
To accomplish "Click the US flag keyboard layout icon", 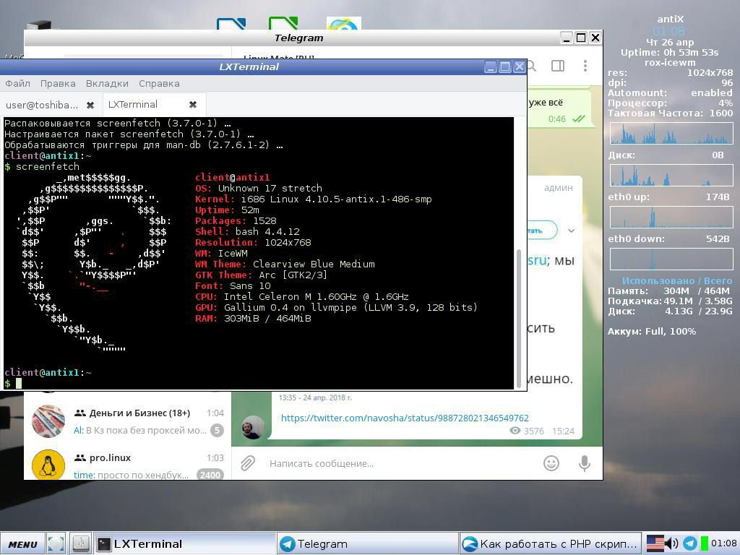I will pos(655,543).
